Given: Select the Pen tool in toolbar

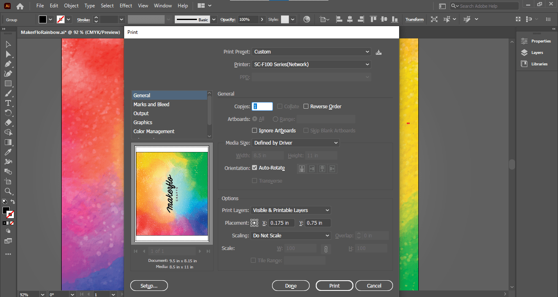Looking at the screenshot, I should 8,64.
